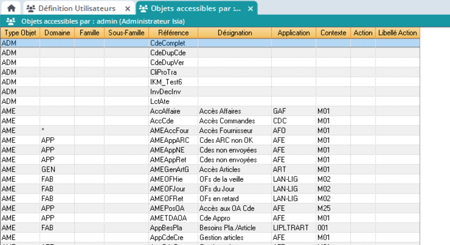Click the users icon in Définition Utilisateurs tab
The width and height of the screenshot is (450, 245).
[31, 8]
